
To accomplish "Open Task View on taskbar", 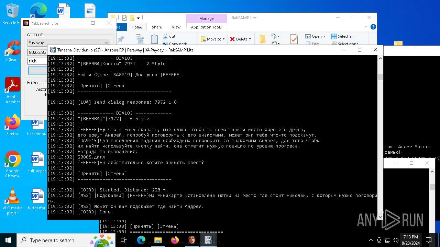I will [x=124, y=240].
